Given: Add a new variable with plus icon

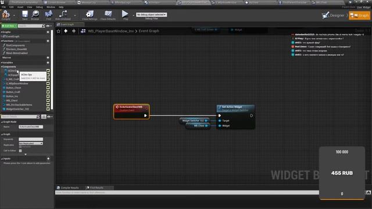Looking at the screenshot, I should click(48, 63).
